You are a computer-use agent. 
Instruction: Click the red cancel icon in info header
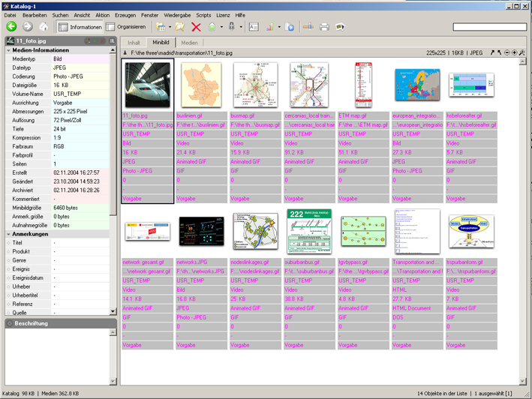pos(102,40)
